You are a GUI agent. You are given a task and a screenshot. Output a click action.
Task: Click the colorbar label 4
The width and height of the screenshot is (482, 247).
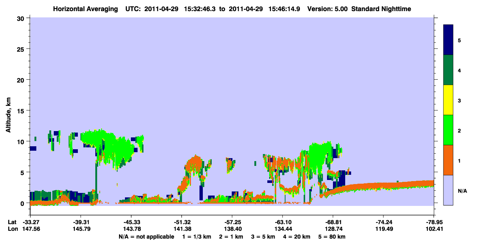point(459,70)
